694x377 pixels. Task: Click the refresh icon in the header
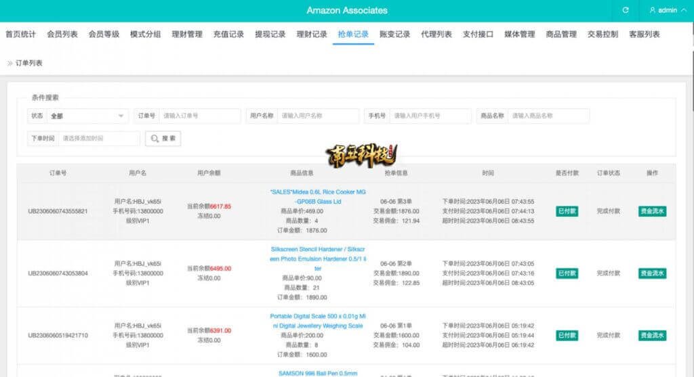pyautogui.click(x=626, y=10)
